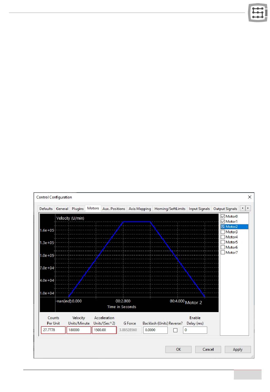Viewport: 270px width, 392px height.
Task: Open the Axis Mapping tab
Action: click(140, 209)
